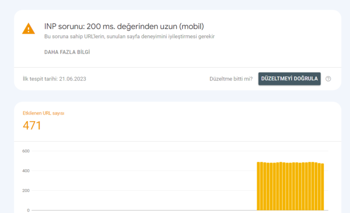Click the last yellow bar in chart

tap(322, 187)
